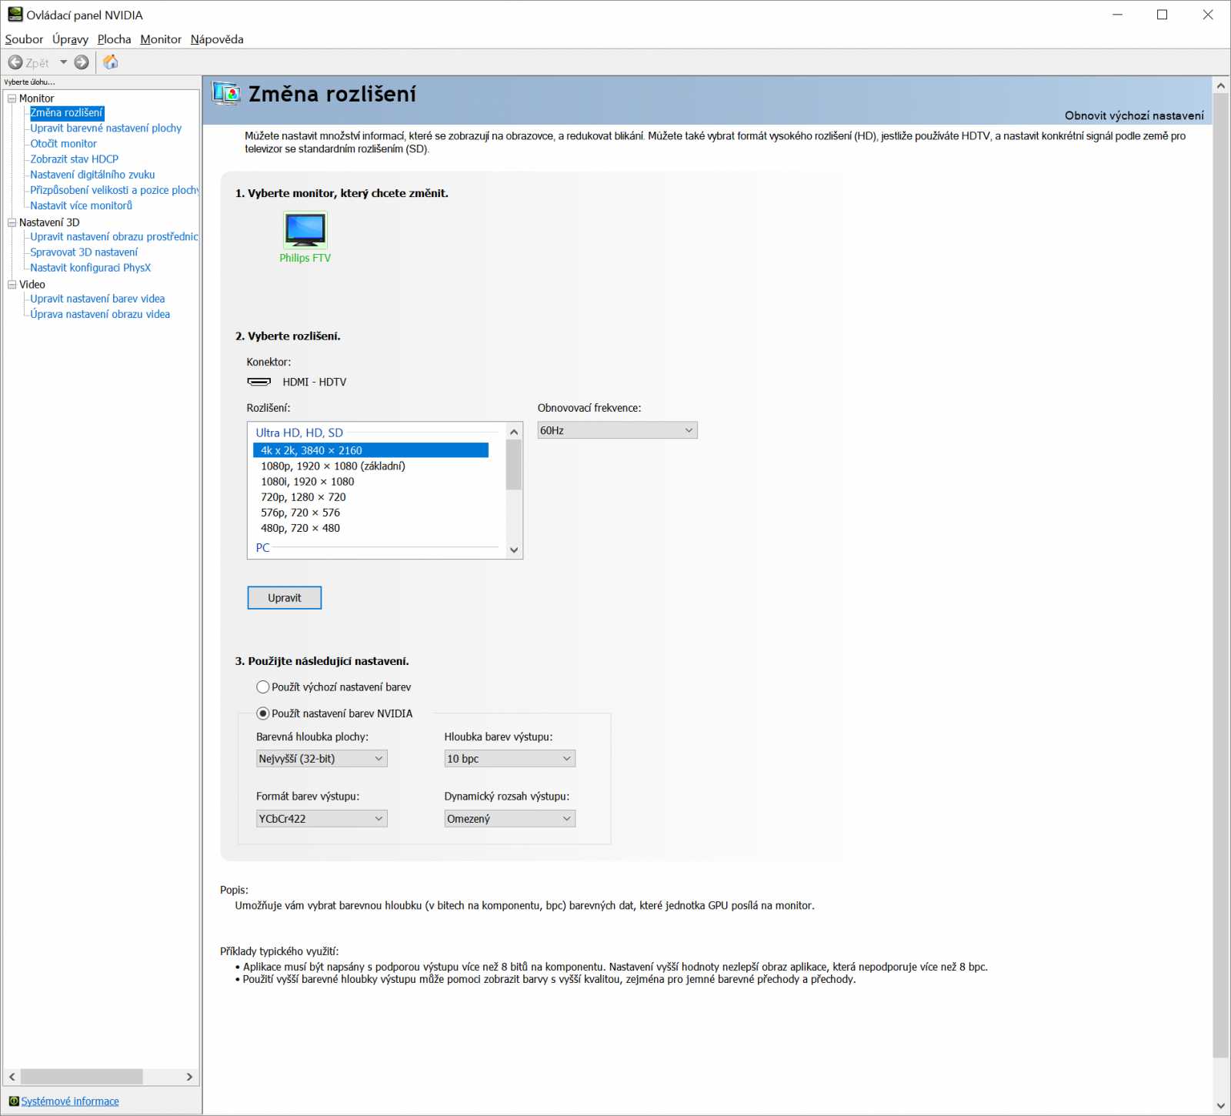Viewport: 1231px width, 1116px height.
Task: Open the Nápověda menu
Action: (217, 39)
